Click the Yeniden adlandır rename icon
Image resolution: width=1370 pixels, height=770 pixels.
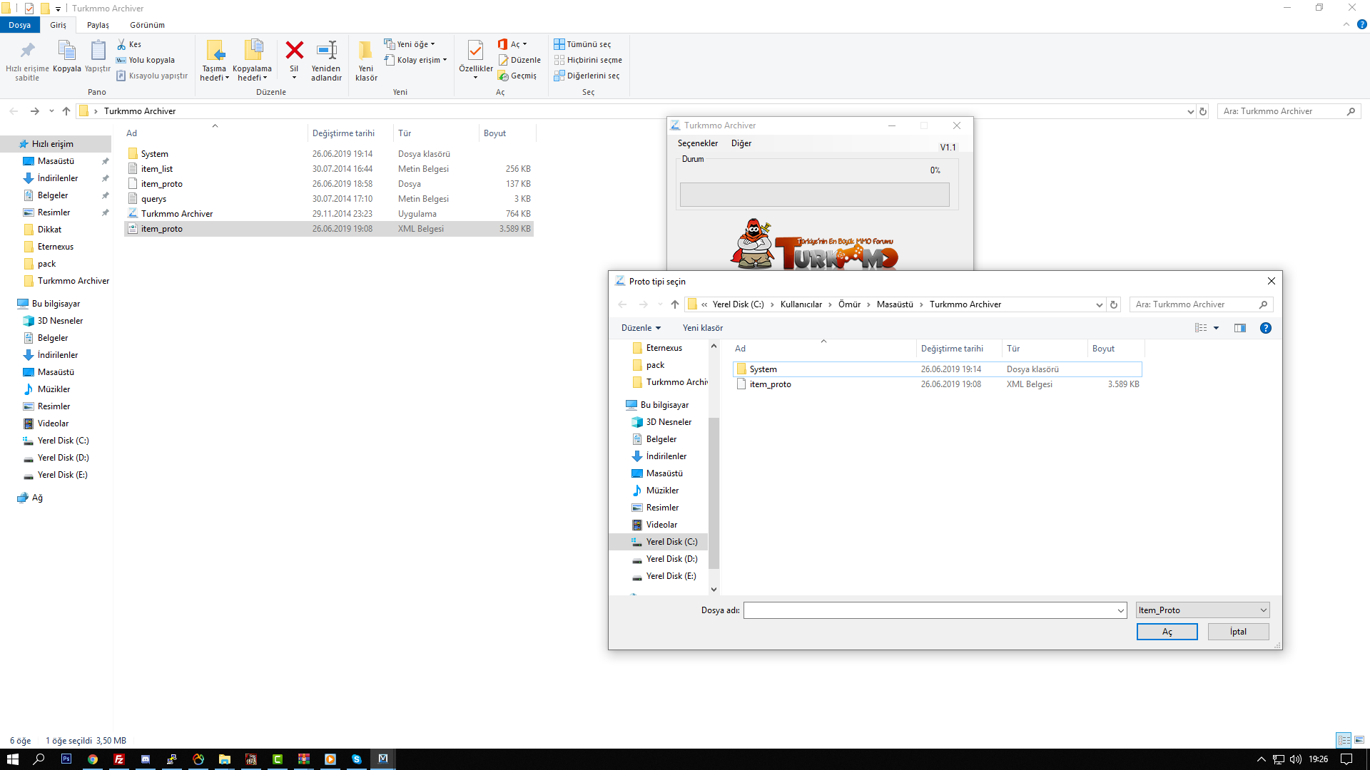pos(326,50)
